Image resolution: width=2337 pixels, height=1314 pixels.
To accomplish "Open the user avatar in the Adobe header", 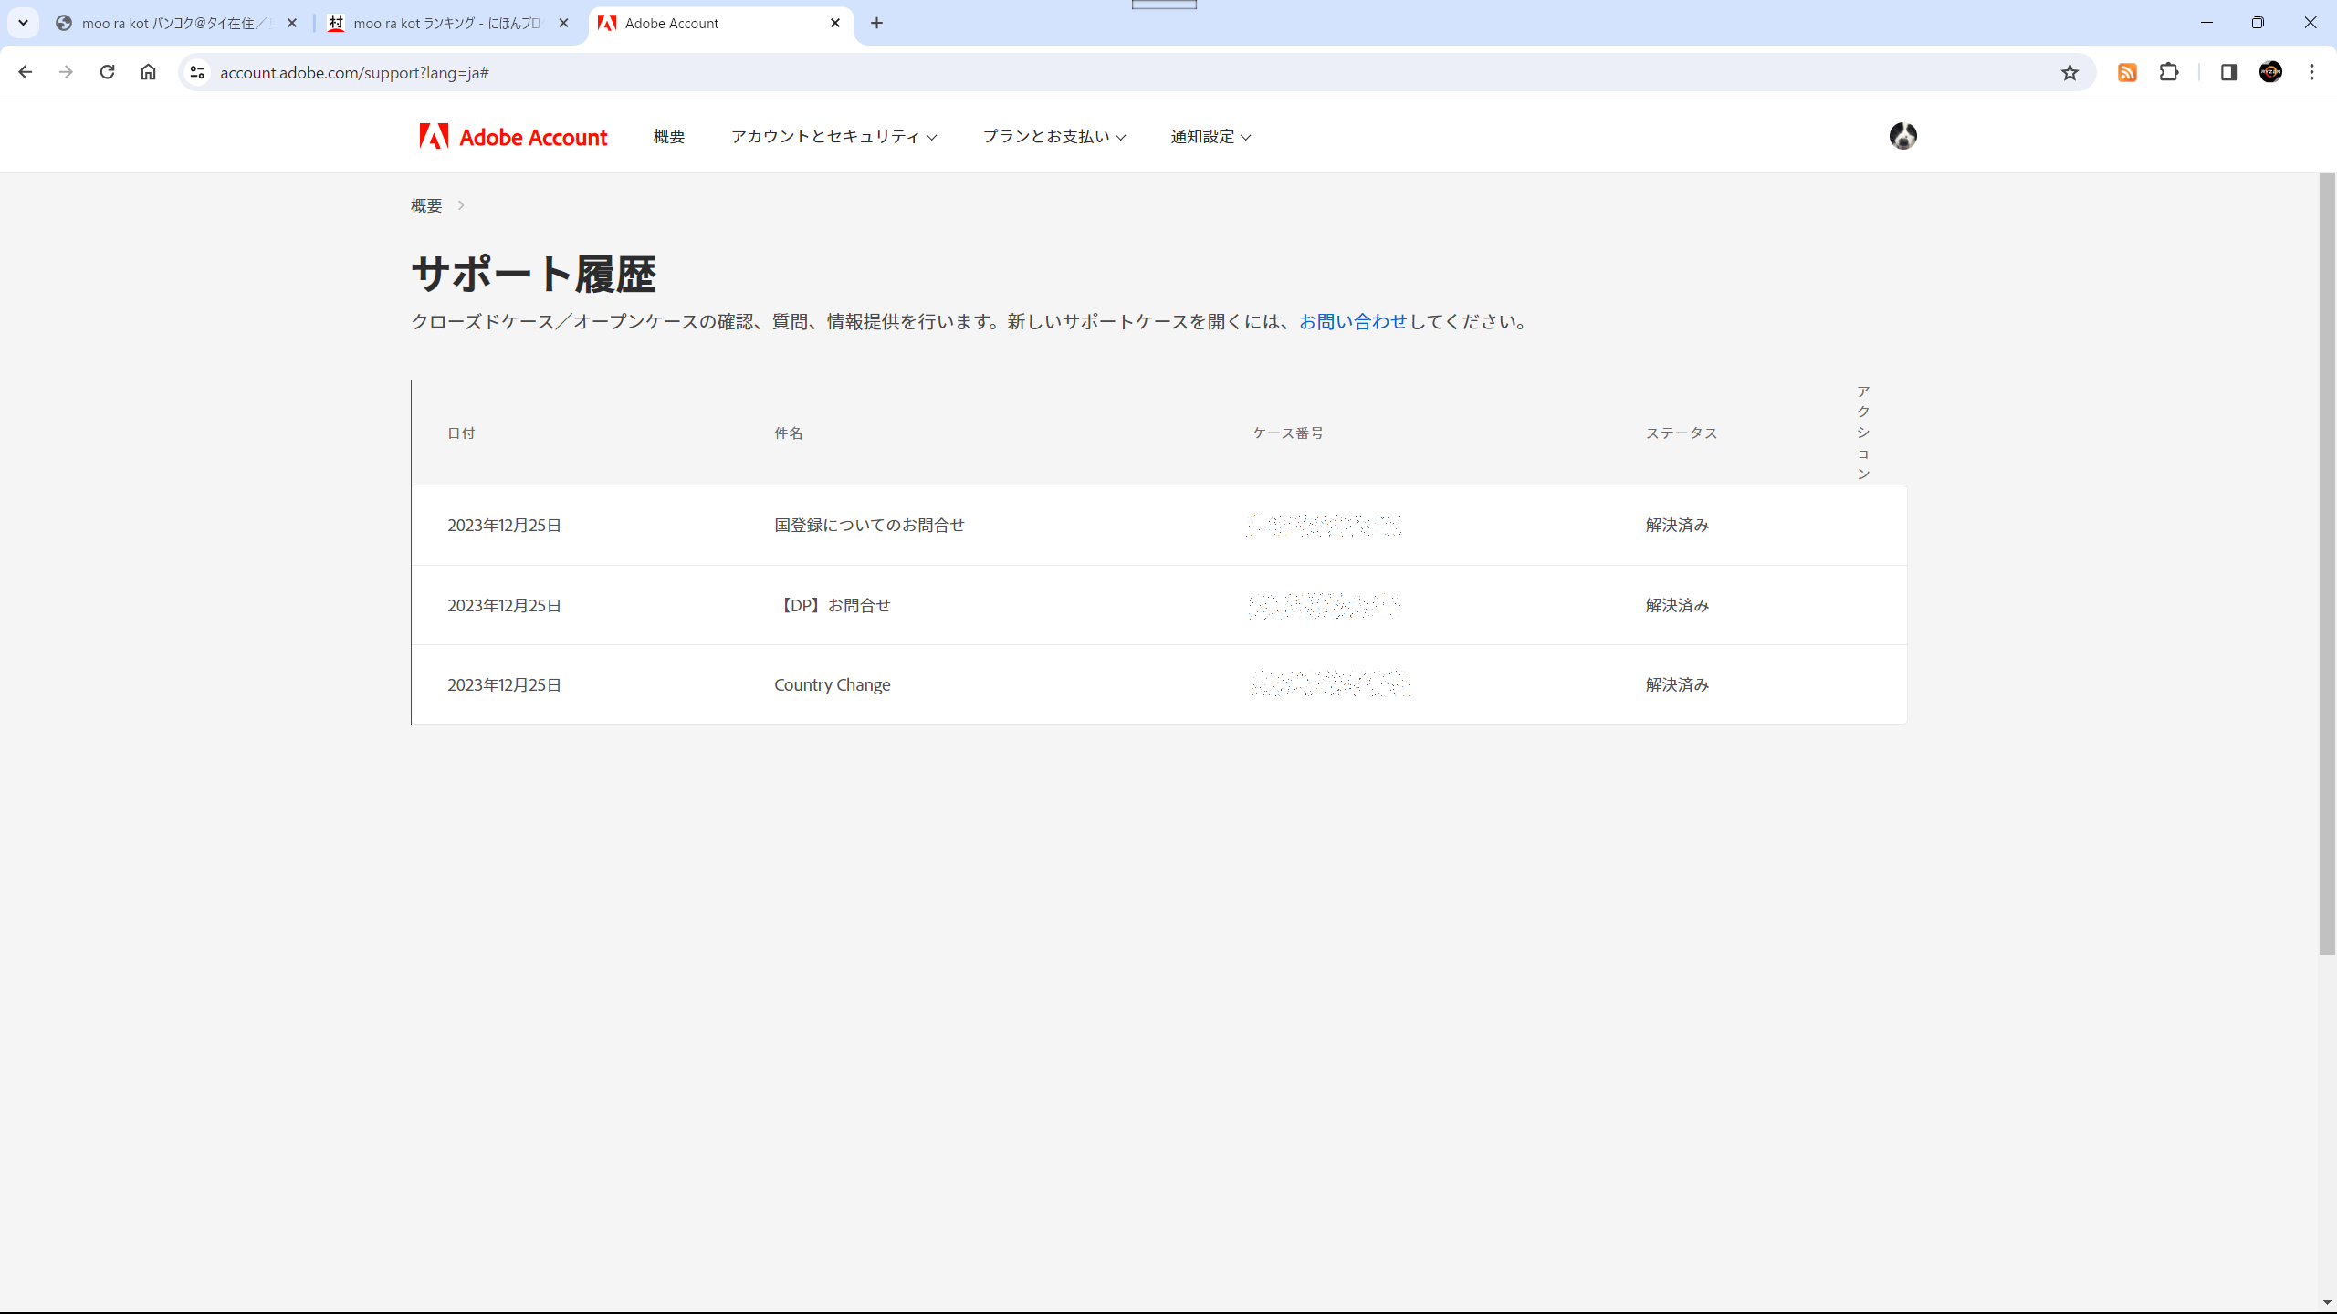I will tap(1902, 136).
